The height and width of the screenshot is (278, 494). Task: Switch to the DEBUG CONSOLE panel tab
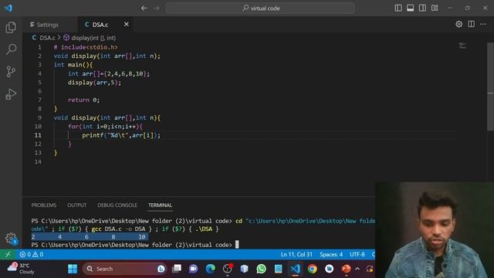click(x=117, y=205)
